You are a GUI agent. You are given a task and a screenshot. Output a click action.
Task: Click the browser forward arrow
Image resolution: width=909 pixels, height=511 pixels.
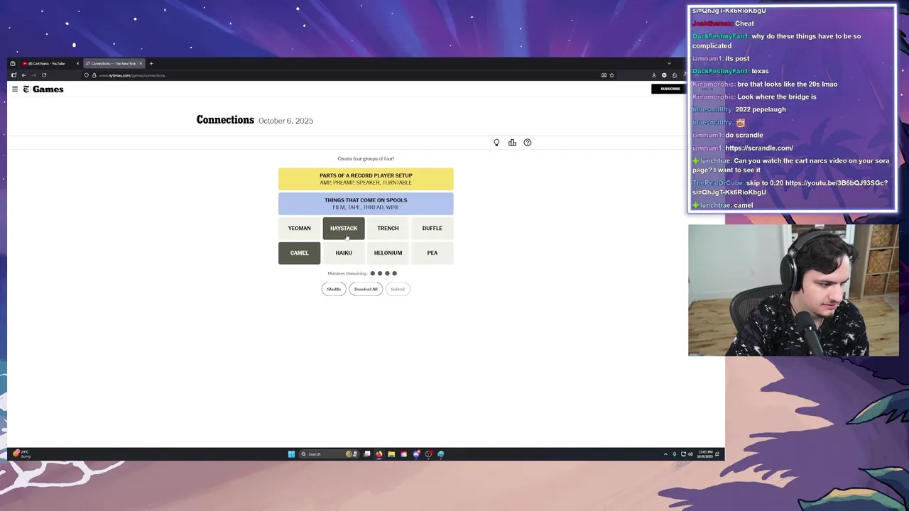coord(34,75)
